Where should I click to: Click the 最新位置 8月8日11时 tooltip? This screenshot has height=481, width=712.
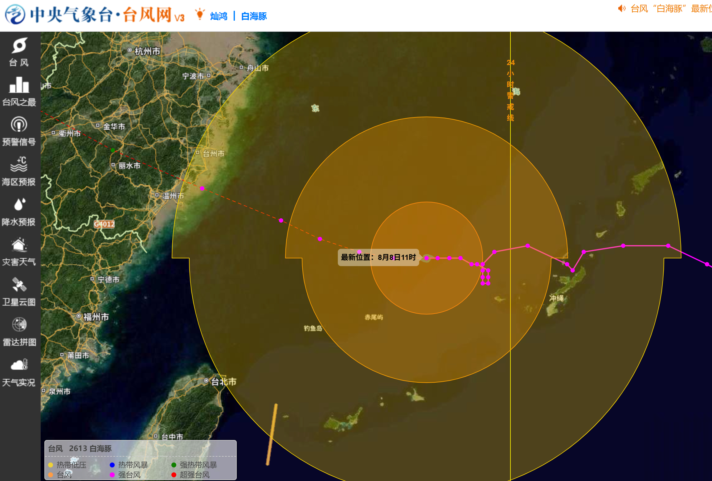[x=379, y=257]
